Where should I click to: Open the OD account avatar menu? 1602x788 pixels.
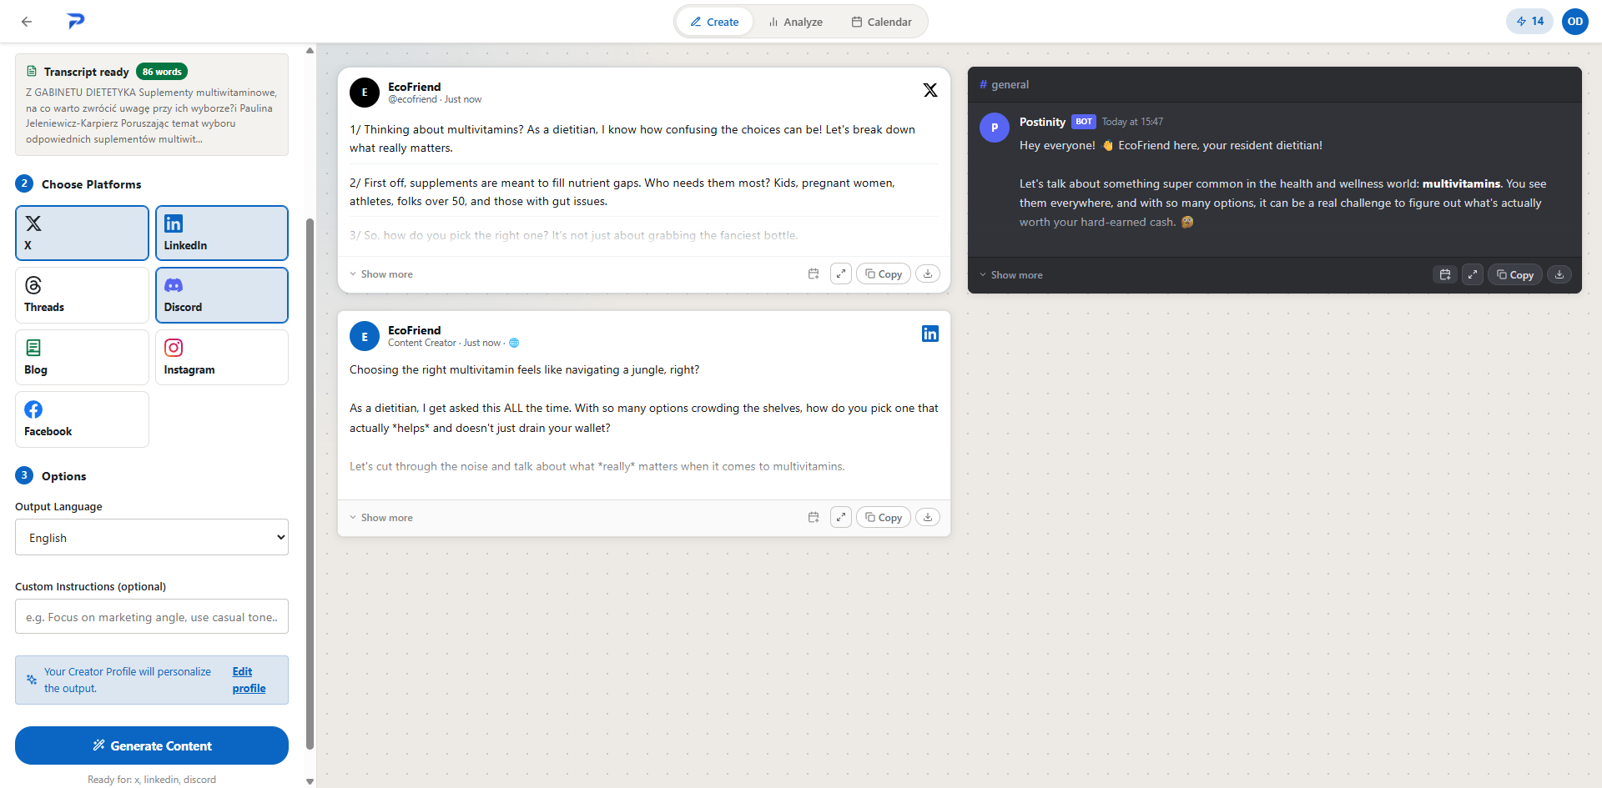1575,22
